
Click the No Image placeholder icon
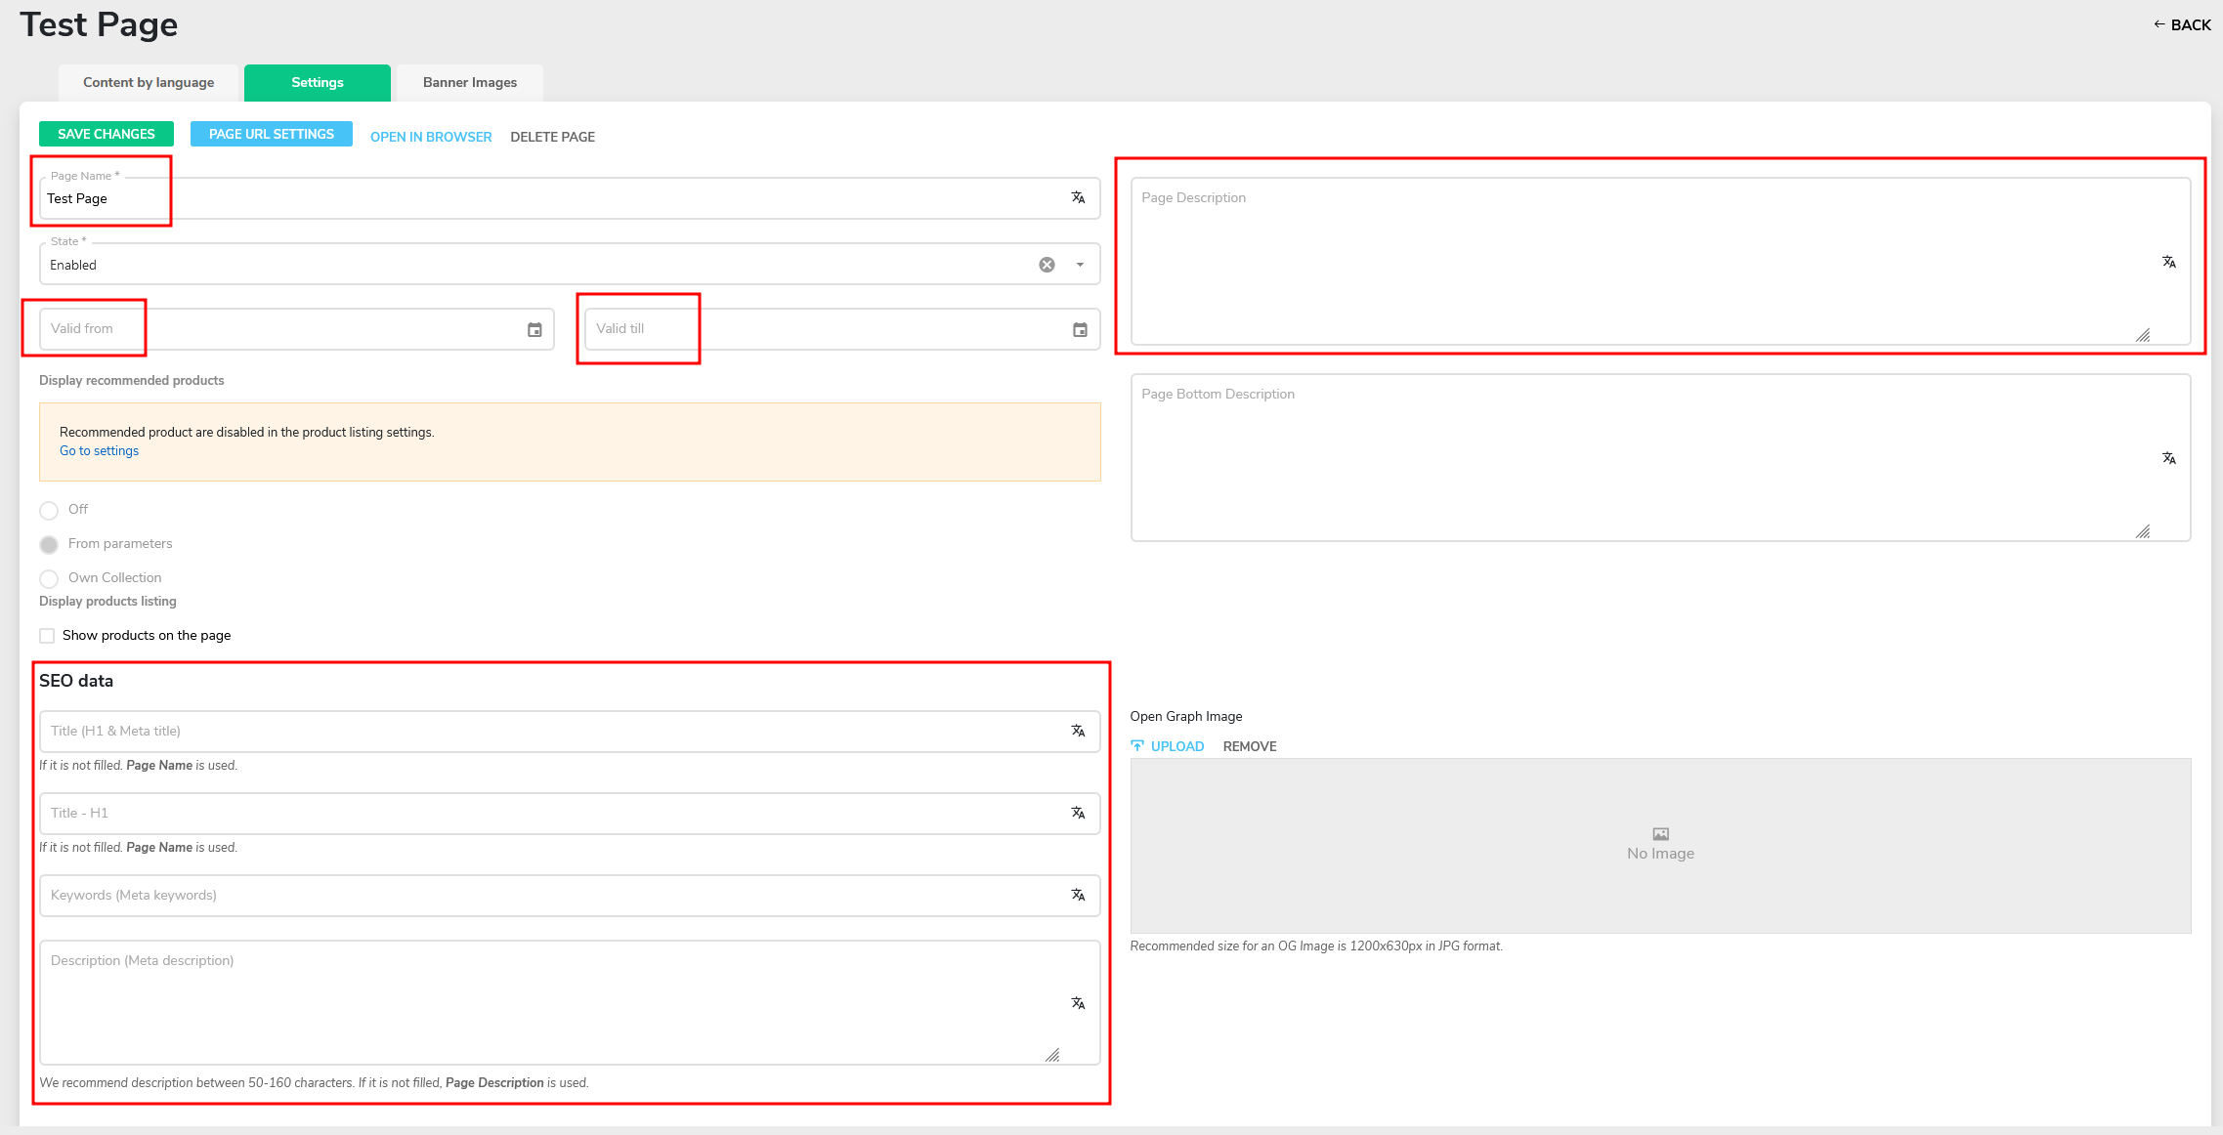point(1660,834)
